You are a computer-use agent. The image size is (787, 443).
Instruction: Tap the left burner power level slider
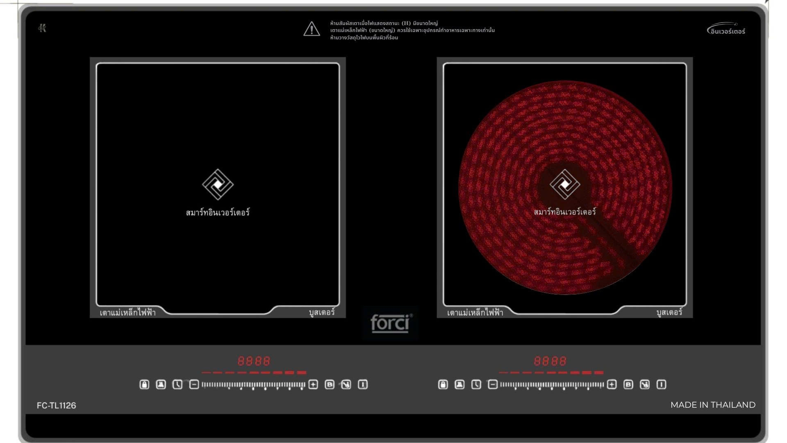pyautogui.click(x=253, y=385)
